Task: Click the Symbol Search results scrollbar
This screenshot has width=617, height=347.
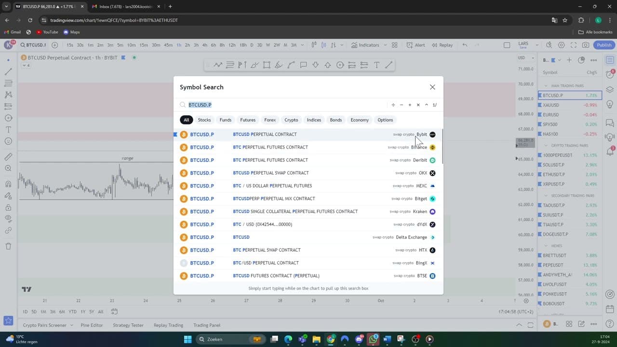Action: [442, 147]
